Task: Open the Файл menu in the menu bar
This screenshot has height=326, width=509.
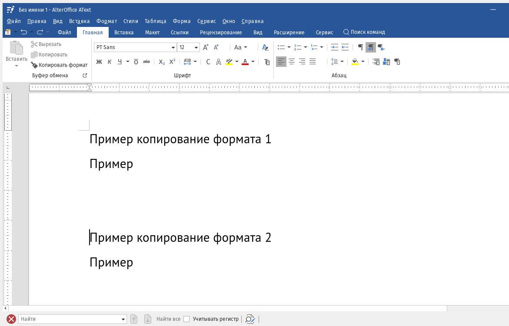Action: tap(13, 21)
